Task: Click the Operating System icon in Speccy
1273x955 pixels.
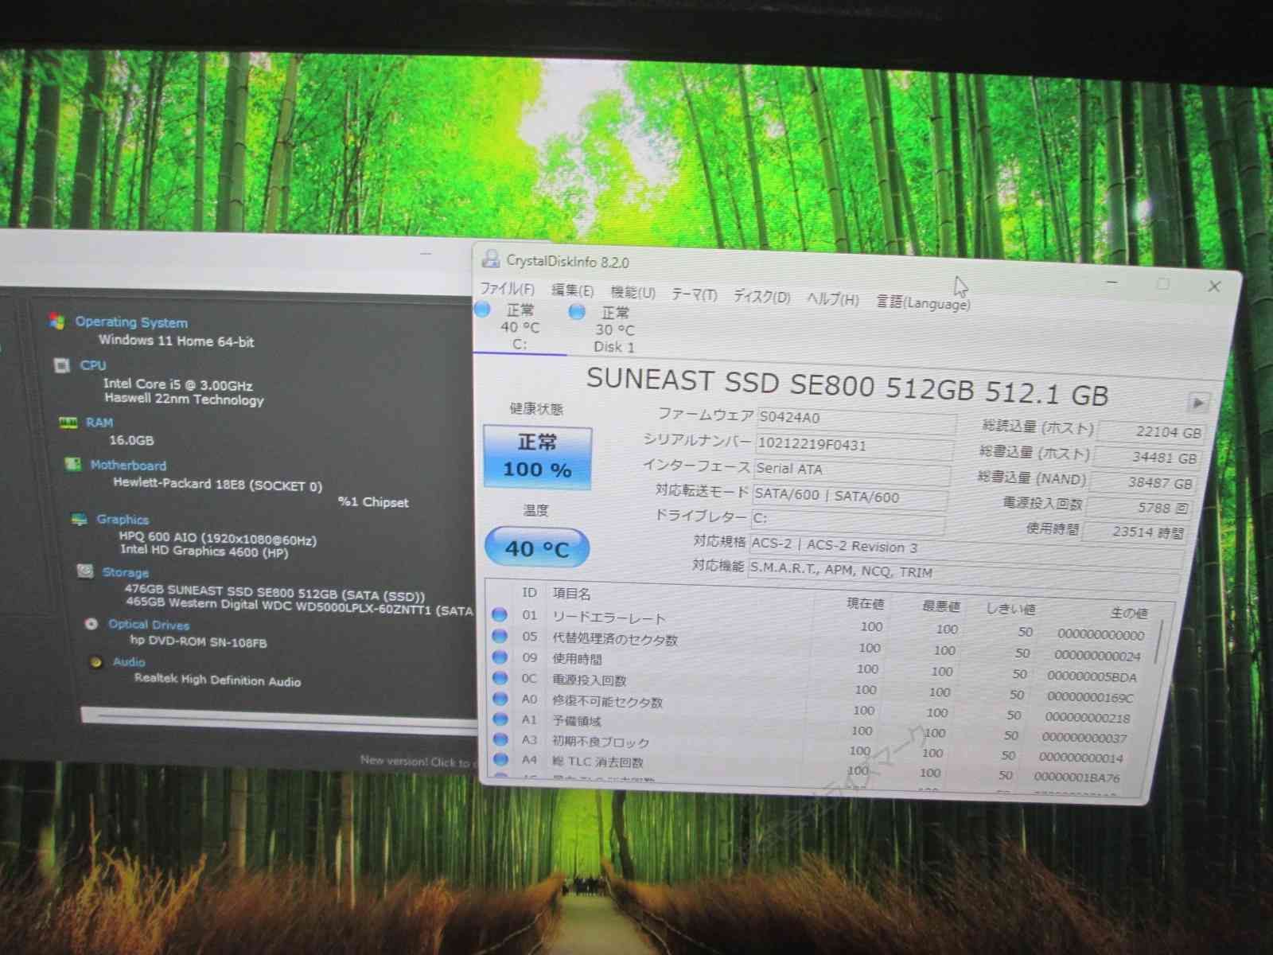Action: [56, 321]
